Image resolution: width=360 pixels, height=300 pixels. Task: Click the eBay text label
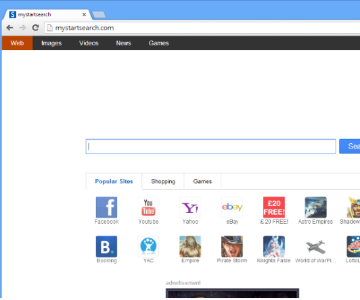pyautogui.click(x=232, y=222)
